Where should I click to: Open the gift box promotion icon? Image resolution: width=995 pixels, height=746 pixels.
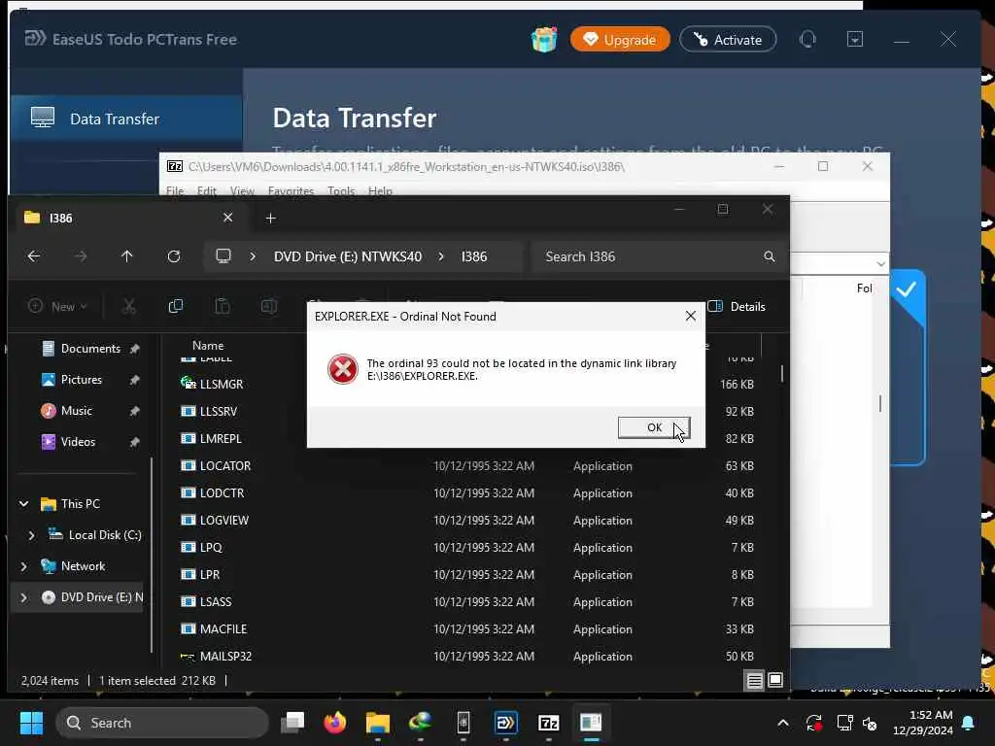pyautogui.click(x=544, y=39)
